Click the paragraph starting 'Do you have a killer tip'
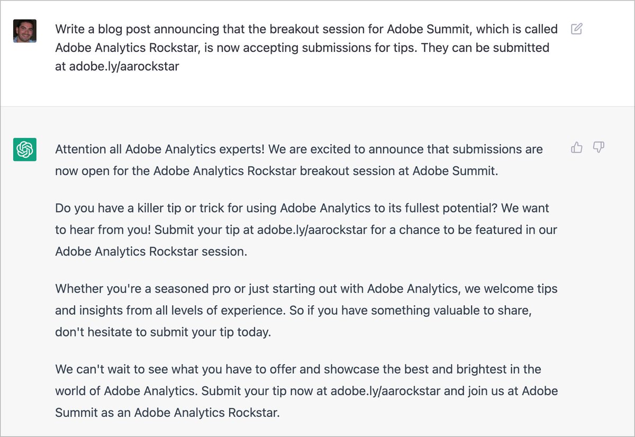 (x=306, y=230)
